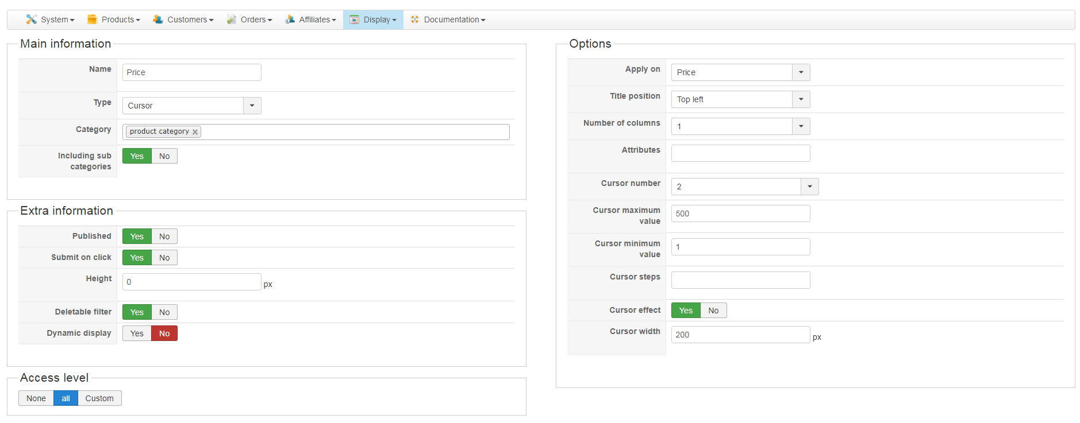The image size is (1080, 423).
Task: Click the Products box icon
Action: (92, 20)
